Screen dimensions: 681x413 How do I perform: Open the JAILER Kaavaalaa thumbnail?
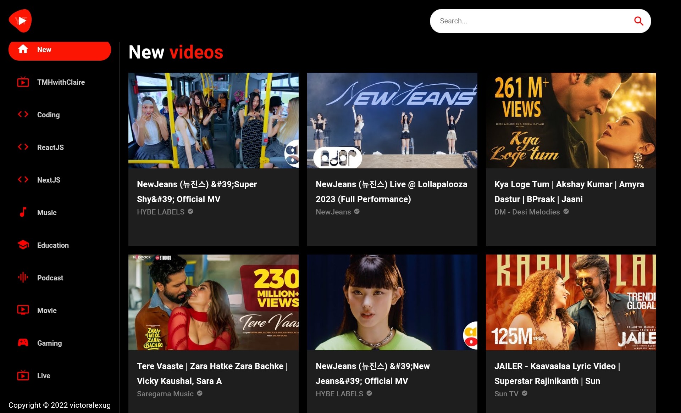click(x=571, y=302)
